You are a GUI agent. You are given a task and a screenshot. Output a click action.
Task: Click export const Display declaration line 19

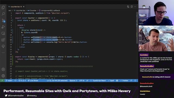point(52,57)
